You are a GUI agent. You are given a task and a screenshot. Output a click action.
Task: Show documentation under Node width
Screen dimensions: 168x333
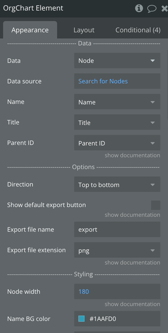133,304
